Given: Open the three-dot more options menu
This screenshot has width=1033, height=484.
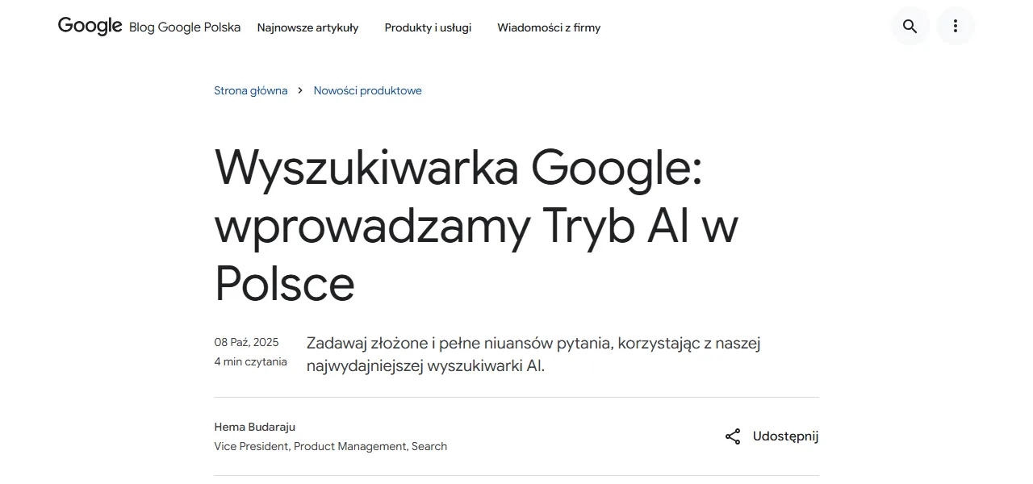Looking at the screenshot, I should point(956,26).
